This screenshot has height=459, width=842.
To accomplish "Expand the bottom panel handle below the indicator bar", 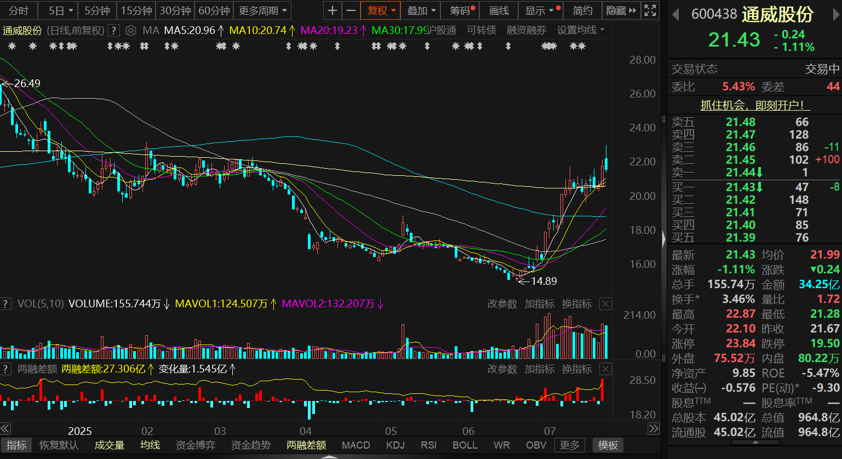I will 329,456.
